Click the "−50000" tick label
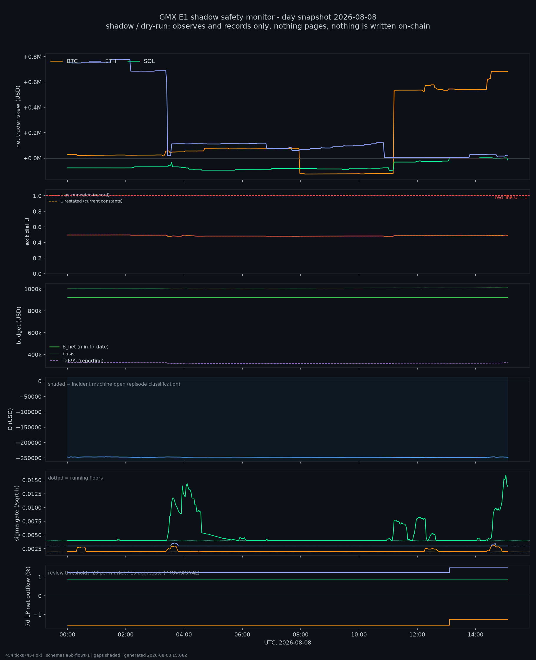 (x=31, y=397)
